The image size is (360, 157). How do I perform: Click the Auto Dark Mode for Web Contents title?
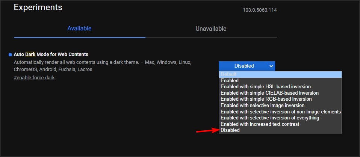coord(51,54)
